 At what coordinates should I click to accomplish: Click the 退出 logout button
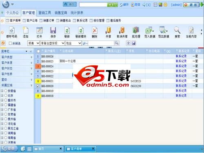point(191,5)
